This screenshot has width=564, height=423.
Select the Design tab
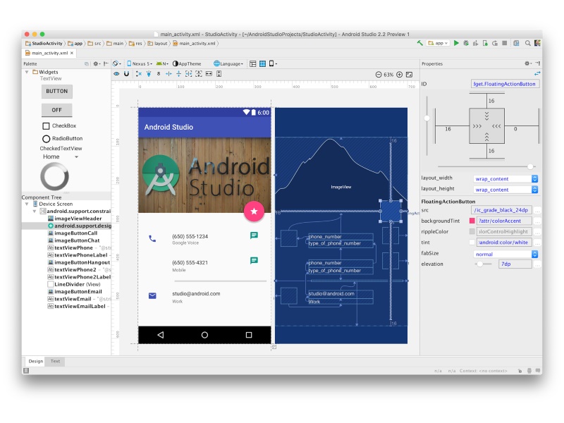[x=36, y=361]
